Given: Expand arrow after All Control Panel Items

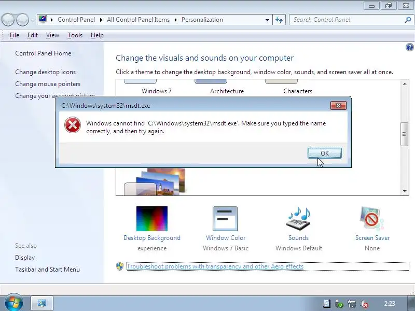Looking at the screenshot, I should pos(175,20).
